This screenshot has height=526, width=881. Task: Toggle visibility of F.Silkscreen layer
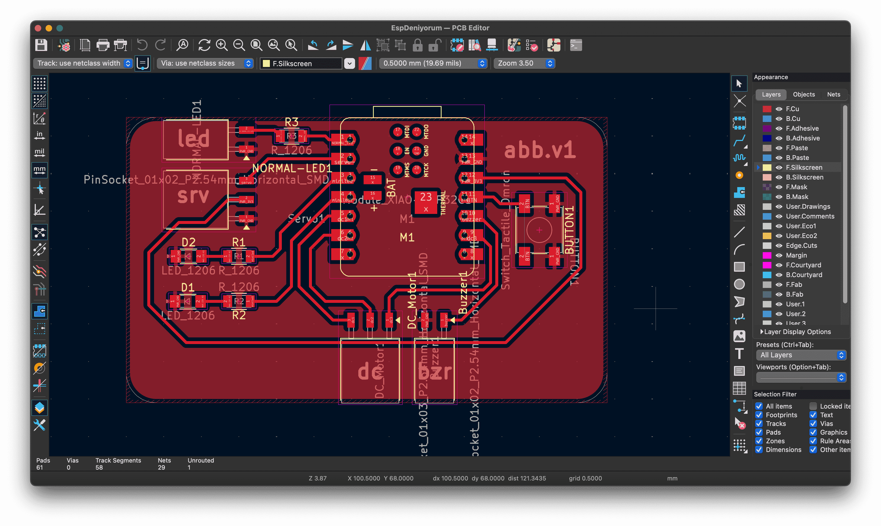click(x=779, y=168)
